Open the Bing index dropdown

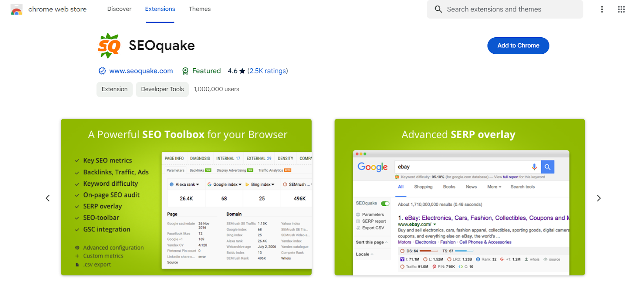pos(260,185)
